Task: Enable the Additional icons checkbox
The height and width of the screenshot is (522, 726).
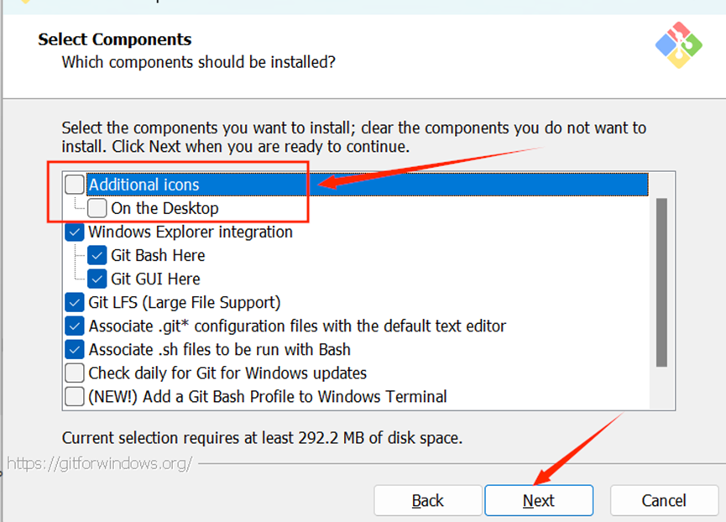Action: 75,185
